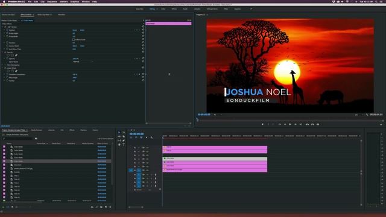386x217 pixels.
Task: Open the Program monitor wrench settings
Action: click(x=367, y=115)
